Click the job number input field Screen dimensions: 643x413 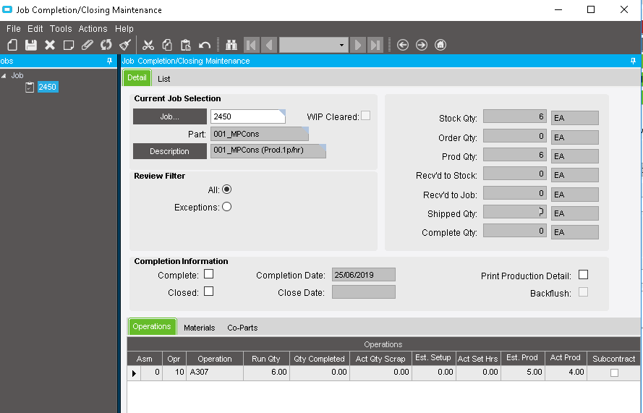pos(246,116)
